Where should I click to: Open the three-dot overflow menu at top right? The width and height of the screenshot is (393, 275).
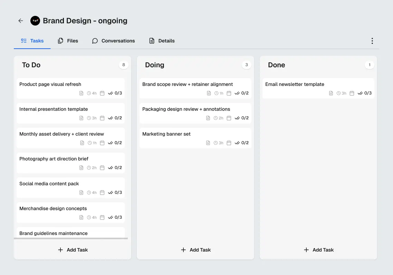tap(372, 41)
